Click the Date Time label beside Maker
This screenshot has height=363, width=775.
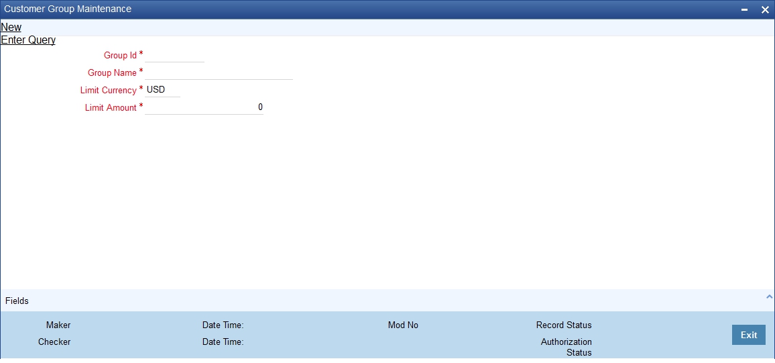click(223, 325)
